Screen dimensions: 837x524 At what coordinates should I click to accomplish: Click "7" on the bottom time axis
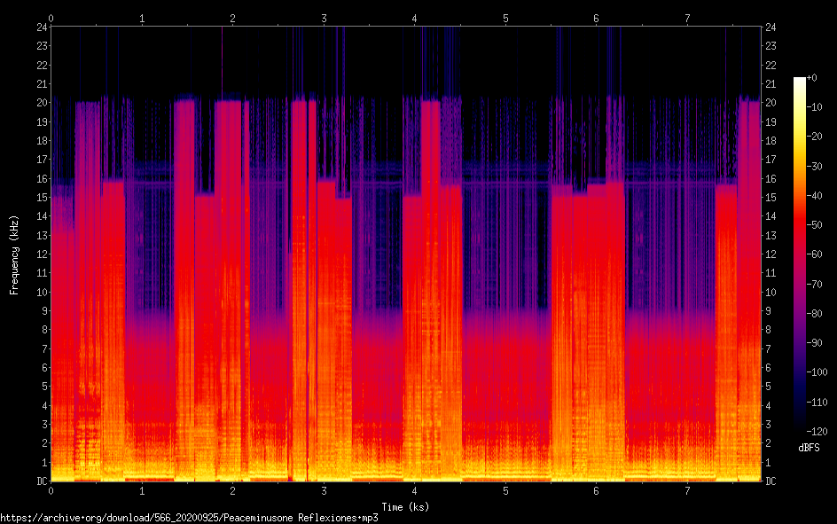(x=687, y=490)
